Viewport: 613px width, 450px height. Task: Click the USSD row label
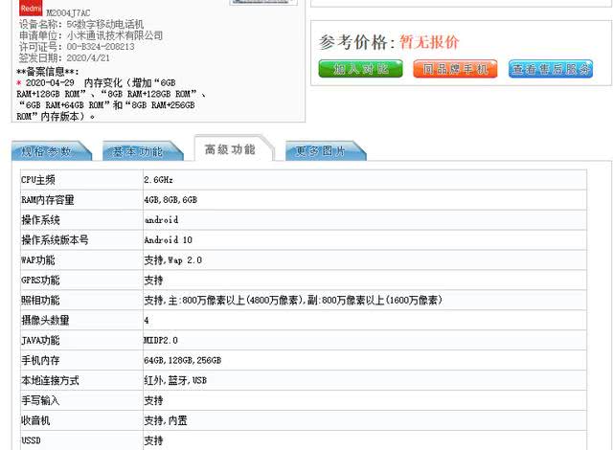pos(31,440)
